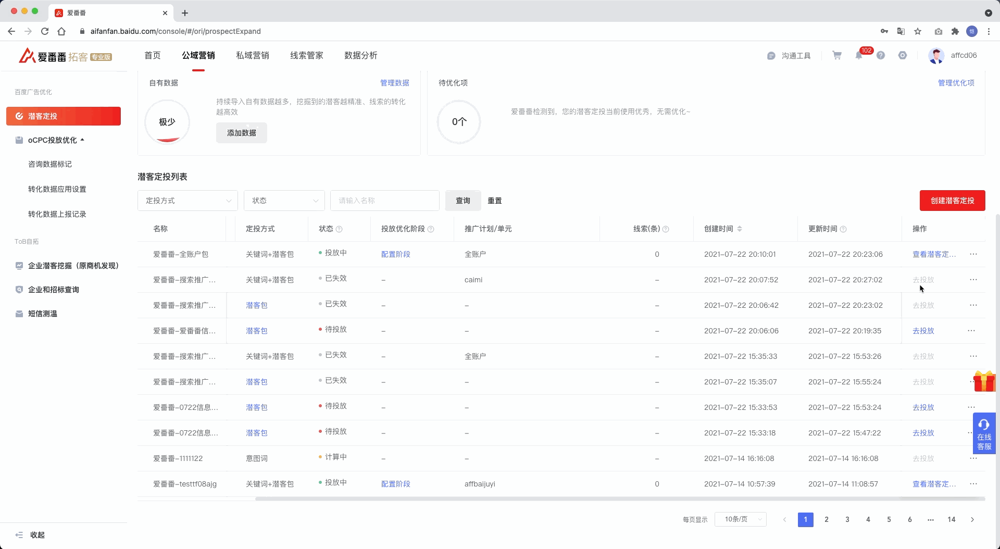
Task: Sort by 创建时间 column
Action: (x=740, y=229)
